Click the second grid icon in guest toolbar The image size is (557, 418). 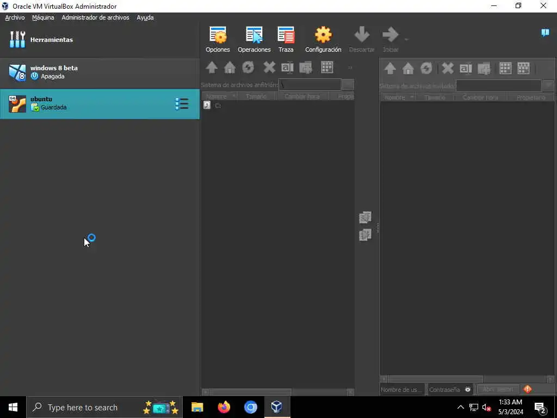[523, 68]
